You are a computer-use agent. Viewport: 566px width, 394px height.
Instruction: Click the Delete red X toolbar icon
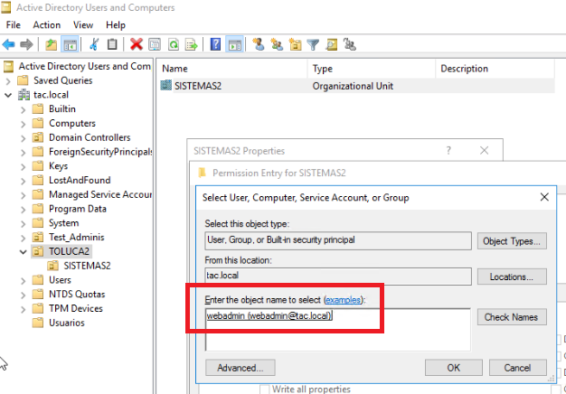[137, 43]
